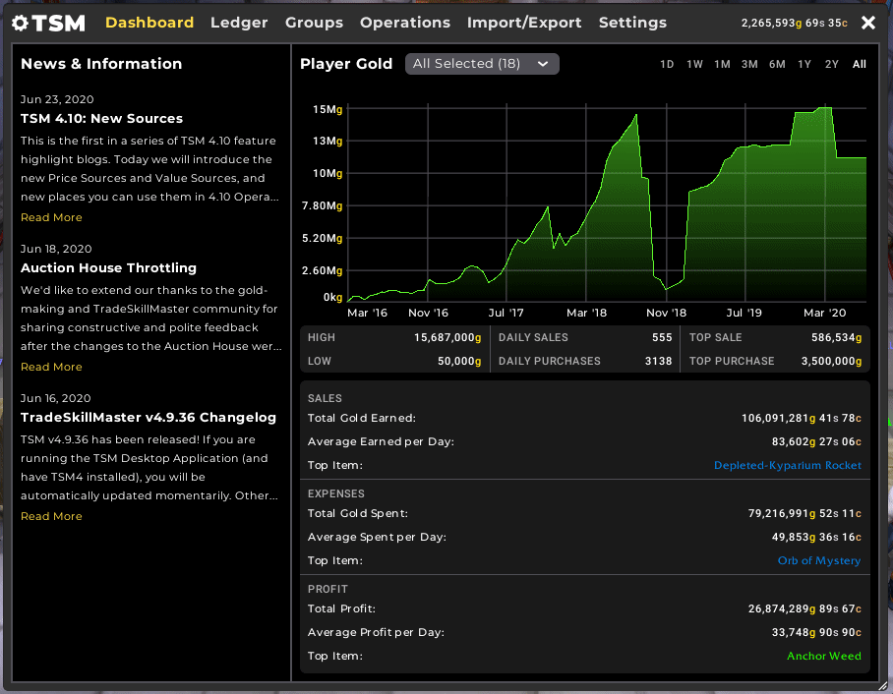893x694 pixels.
Task: Click the LOW value 50,000g
Action: [459, 362]
